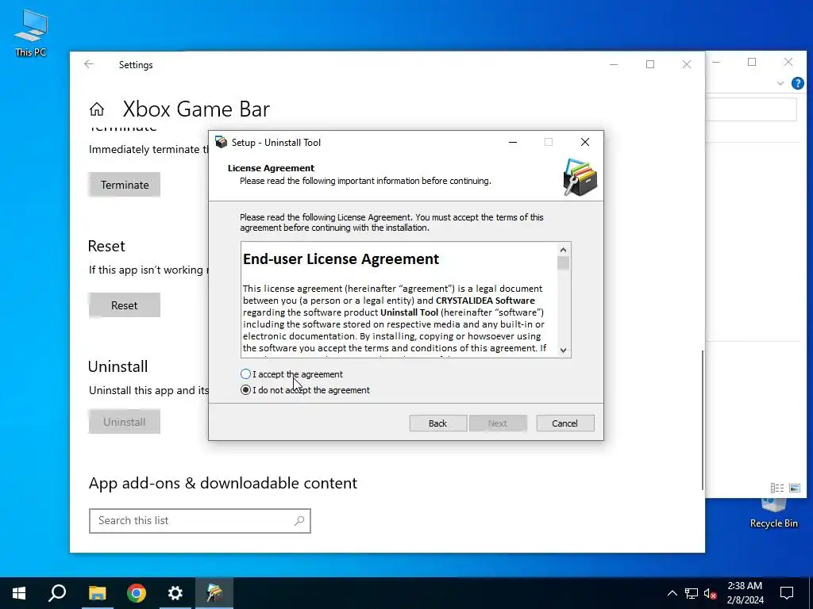Minimize the Setup - Uninstall Tool dialog
The height and width of the screenshot is (609, 813).
click(x=513, y=143)
